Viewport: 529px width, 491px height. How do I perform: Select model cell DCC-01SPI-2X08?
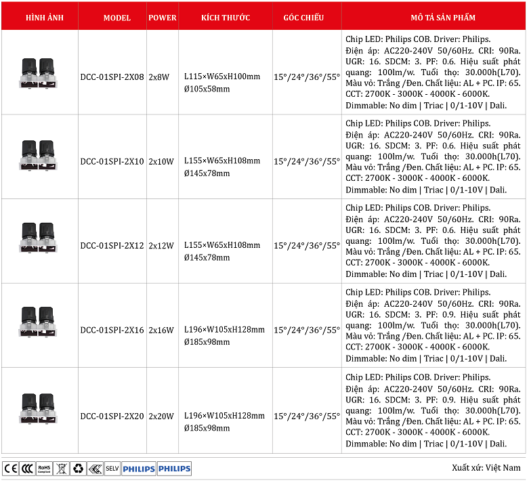coord(112,77)
